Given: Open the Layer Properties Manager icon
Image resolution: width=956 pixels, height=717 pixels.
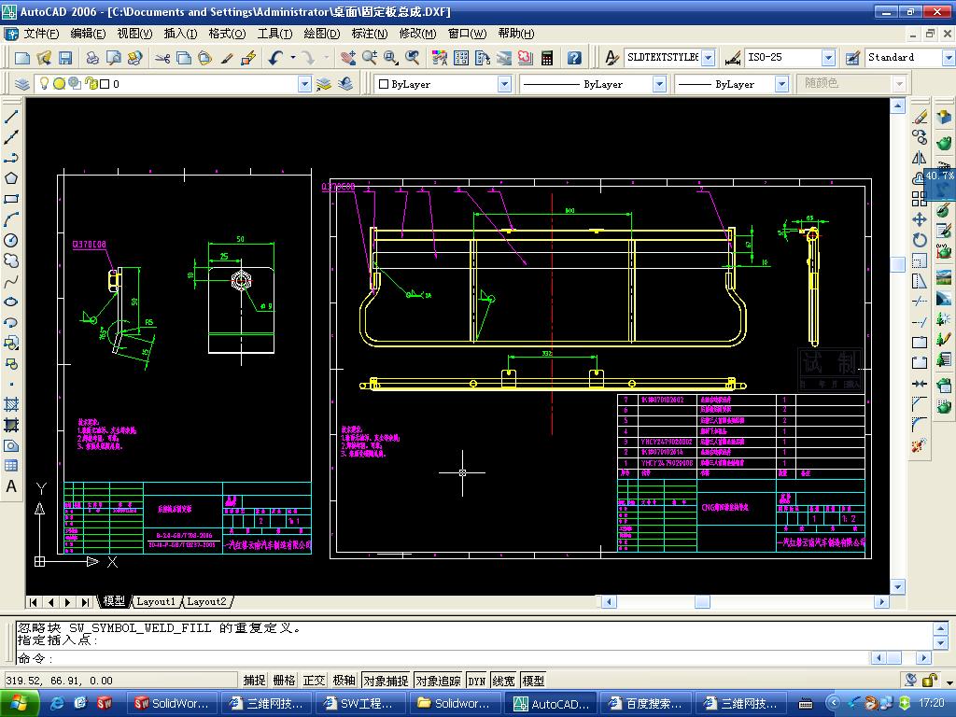Looking at the screenshot, I should tap(23, 84).
